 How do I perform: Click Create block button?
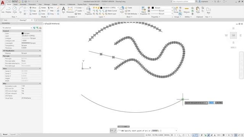coord(128,8)
